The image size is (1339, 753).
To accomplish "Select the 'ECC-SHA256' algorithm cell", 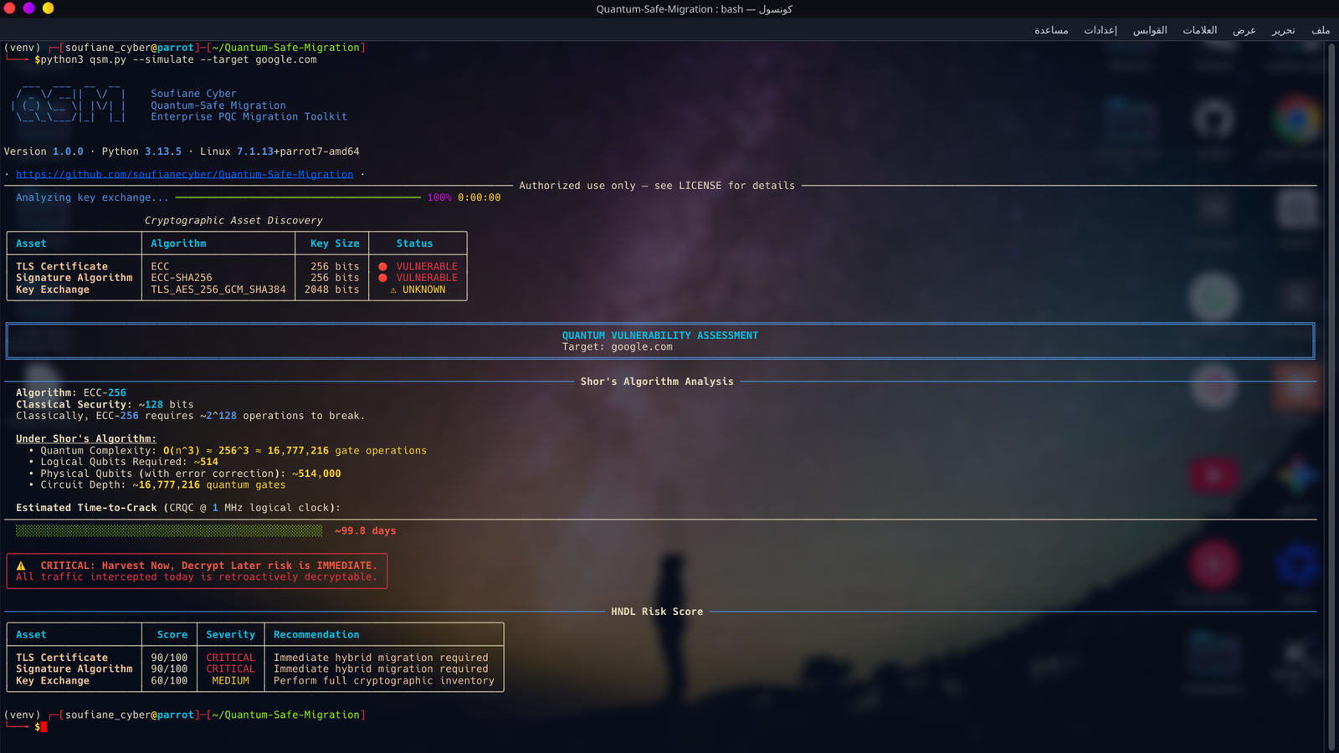I will [x=182, y=278].
